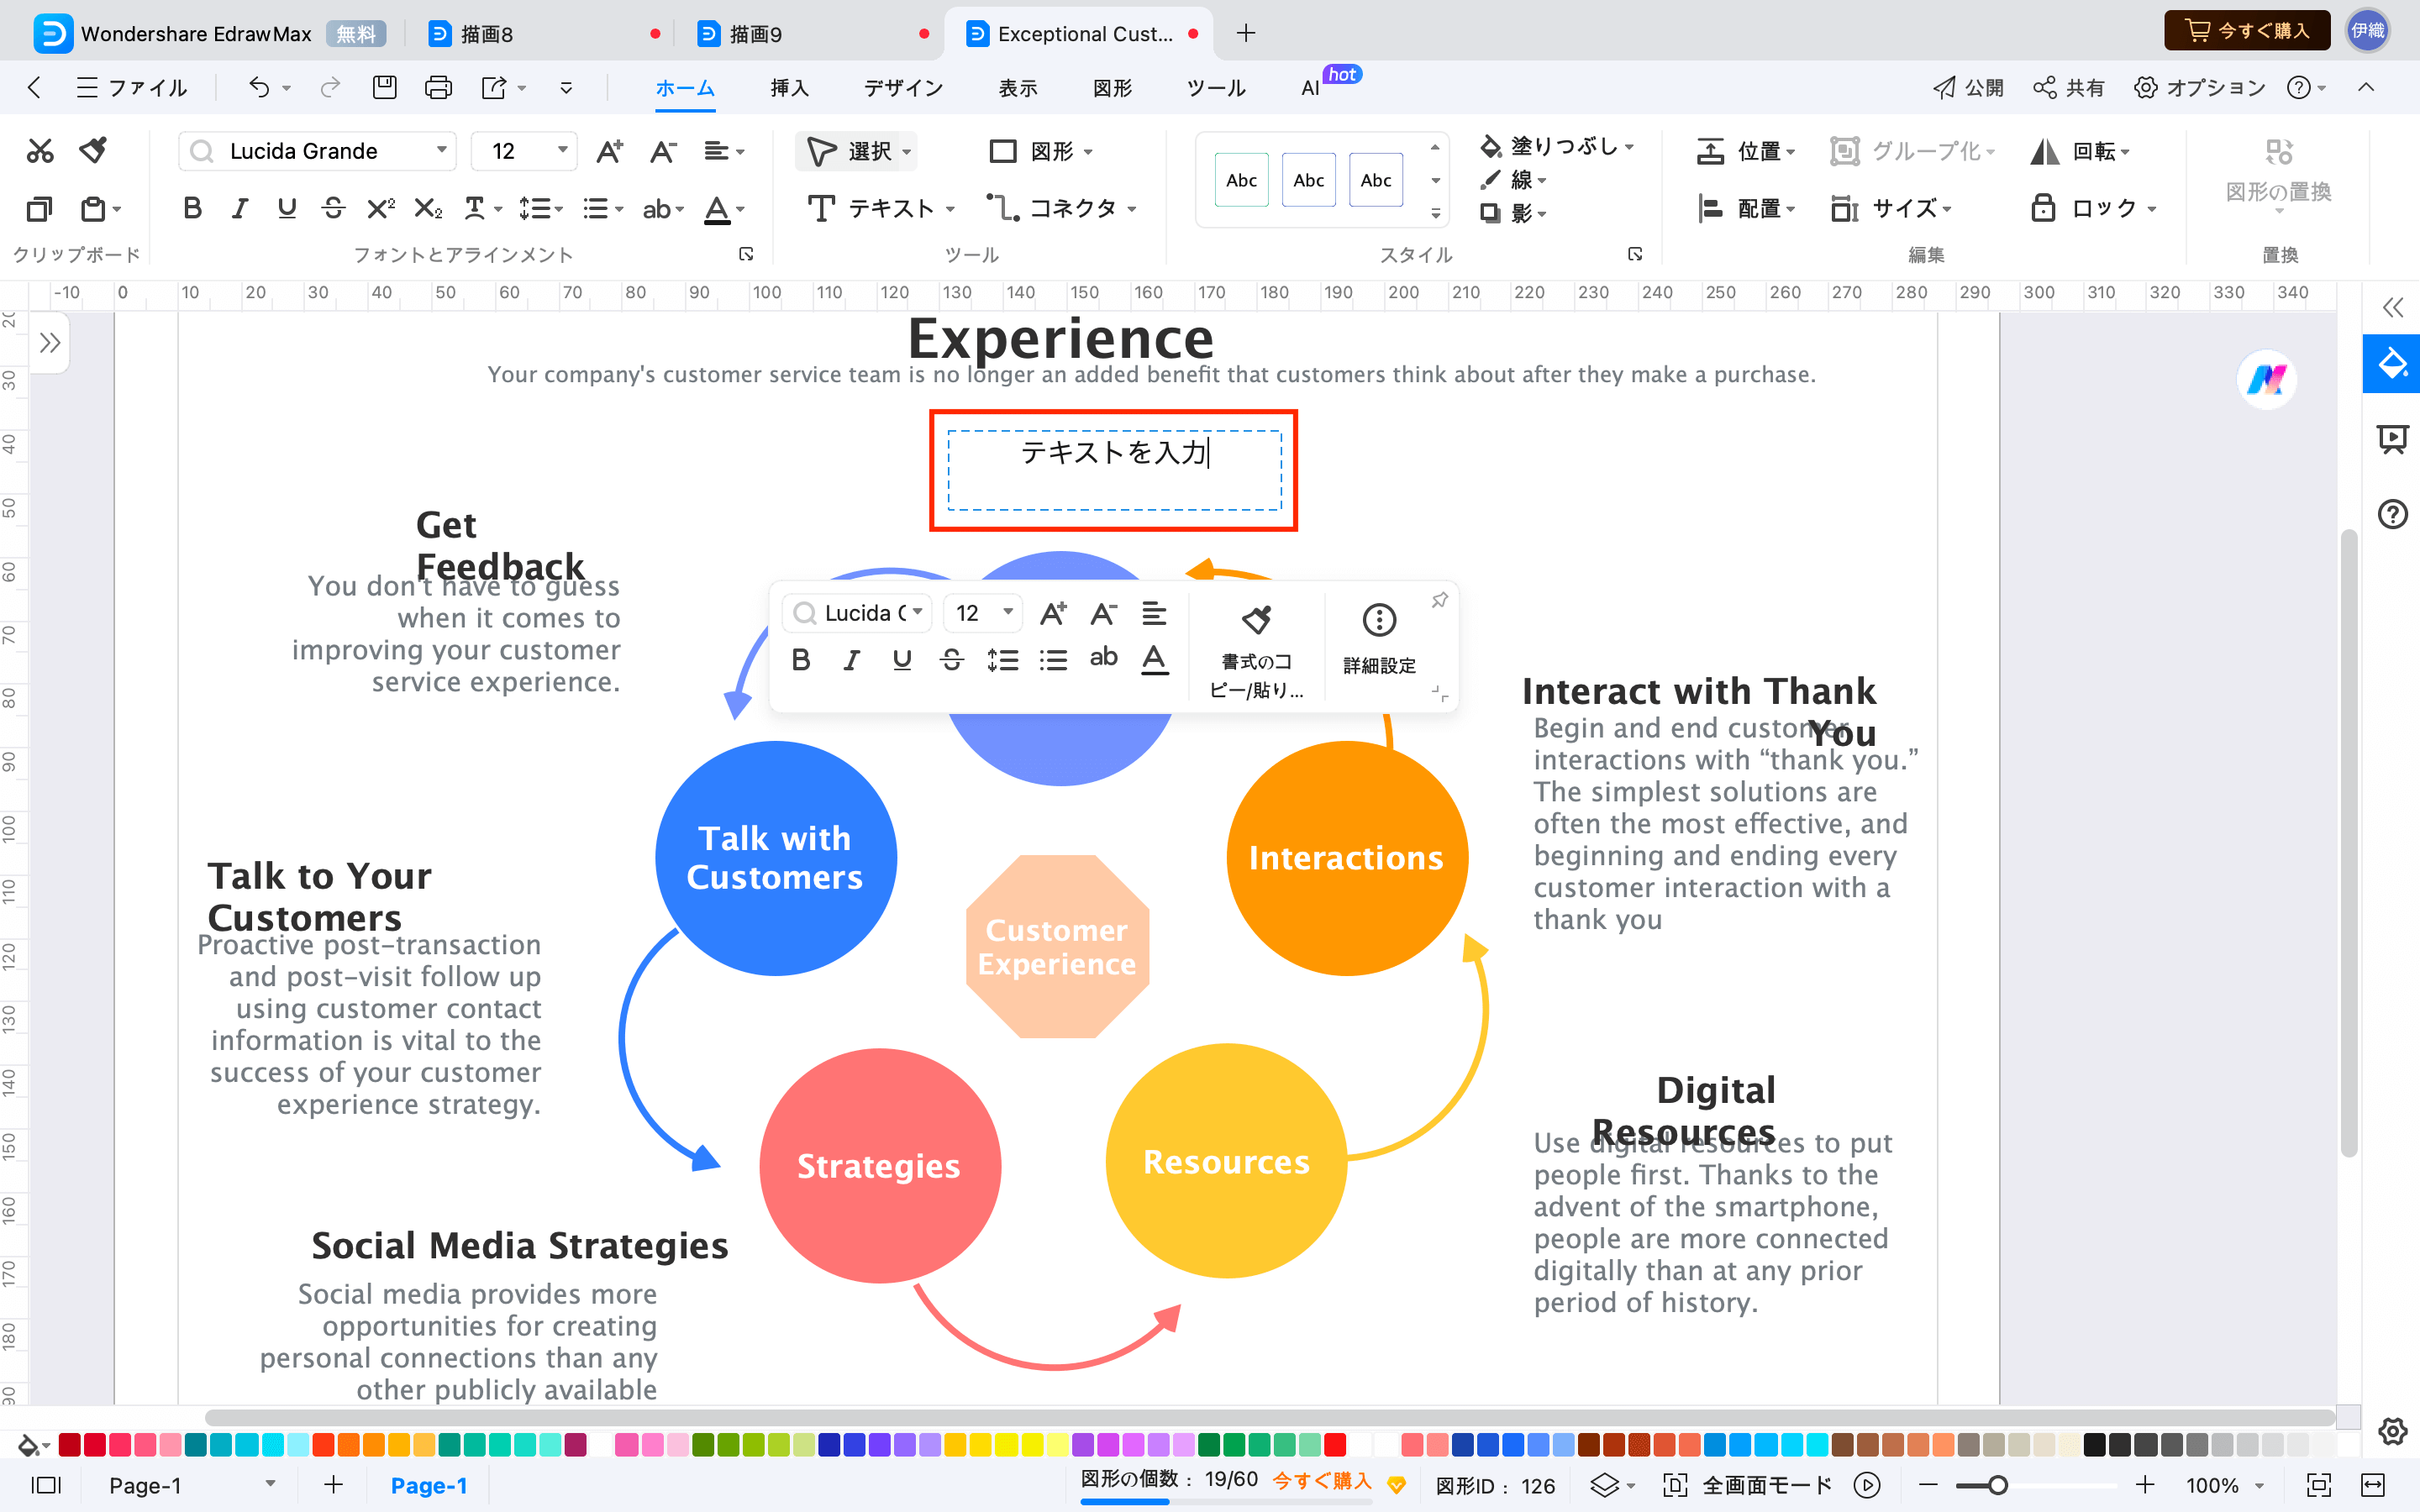Open オプション options
Image resolution: width=2420 pixels, height=1512 pixels.
[2200, 88]
